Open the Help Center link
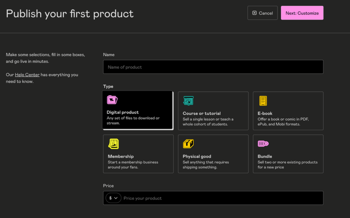This screenshot has height=218, width=350. click(x=27, y=75)
